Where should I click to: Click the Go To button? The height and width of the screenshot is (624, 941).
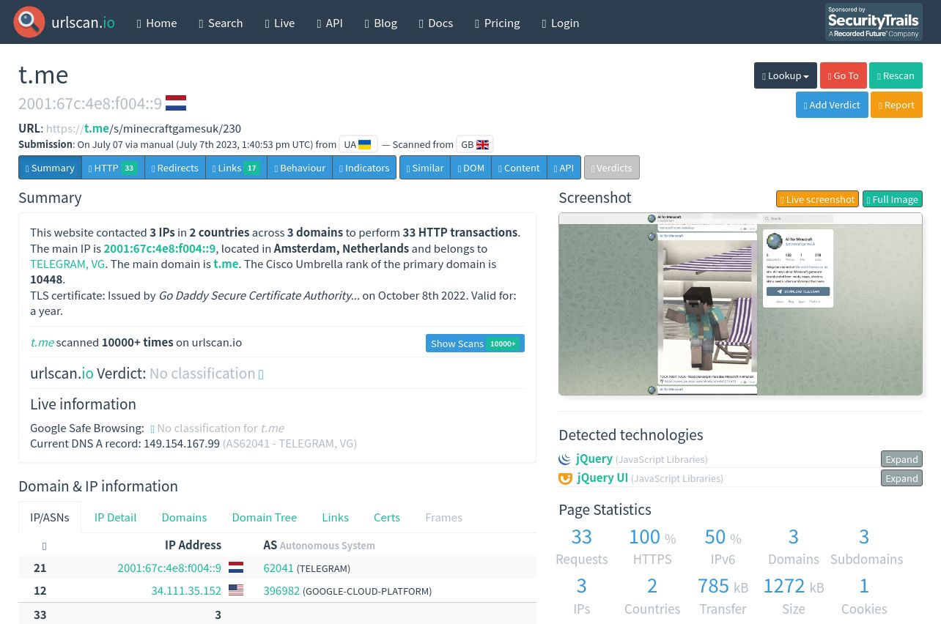click(844, 75)
